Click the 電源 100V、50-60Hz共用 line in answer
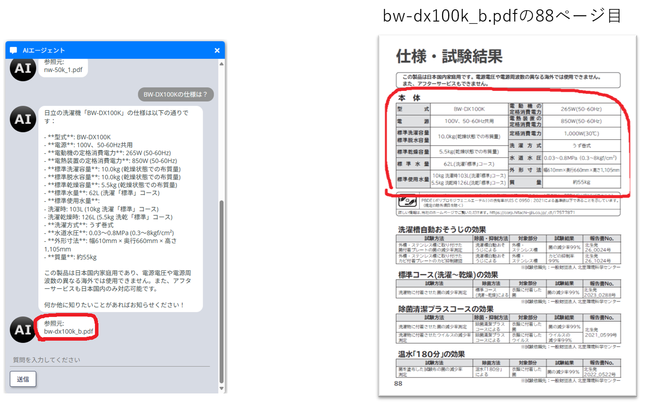This screenshot has height=404, width=645. tap(88, 145)
